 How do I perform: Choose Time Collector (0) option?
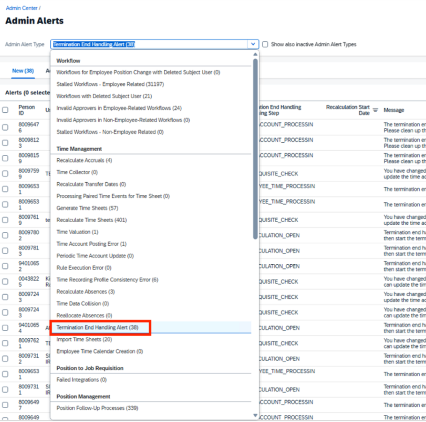[x=151, y=172]
